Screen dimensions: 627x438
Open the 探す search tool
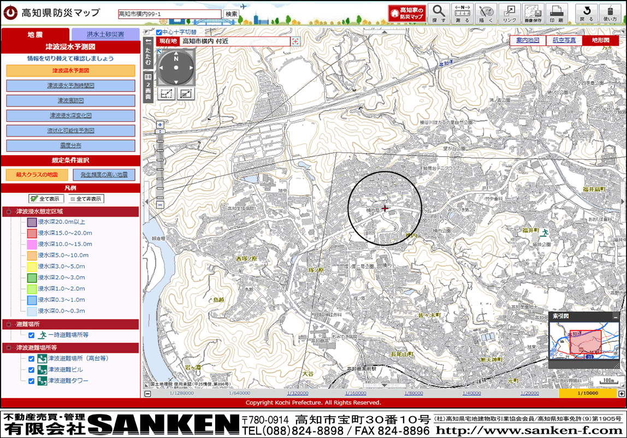tap(438, 13)
